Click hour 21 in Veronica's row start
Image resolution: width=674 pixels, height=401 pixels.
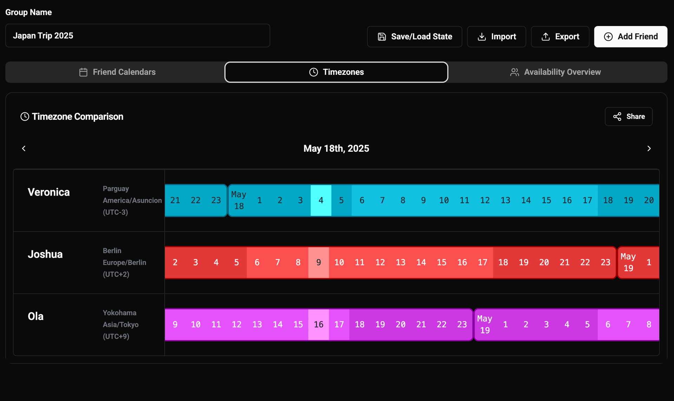[x=175, y=200]
